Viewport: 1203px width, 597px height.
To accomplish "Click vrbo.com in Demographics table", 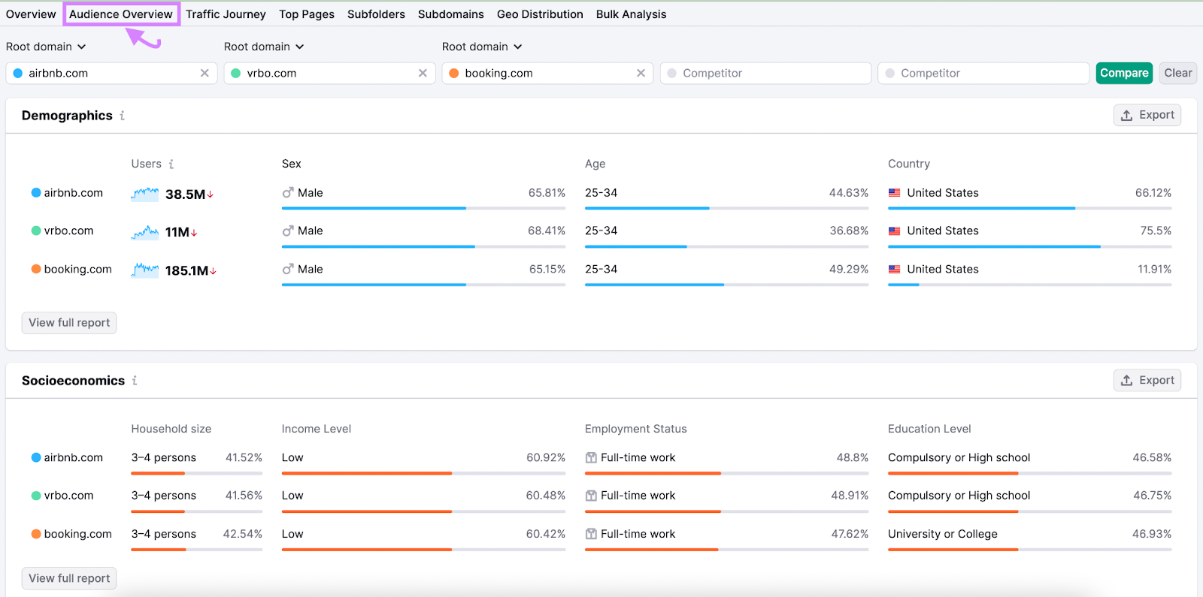I will pos(68,231).
